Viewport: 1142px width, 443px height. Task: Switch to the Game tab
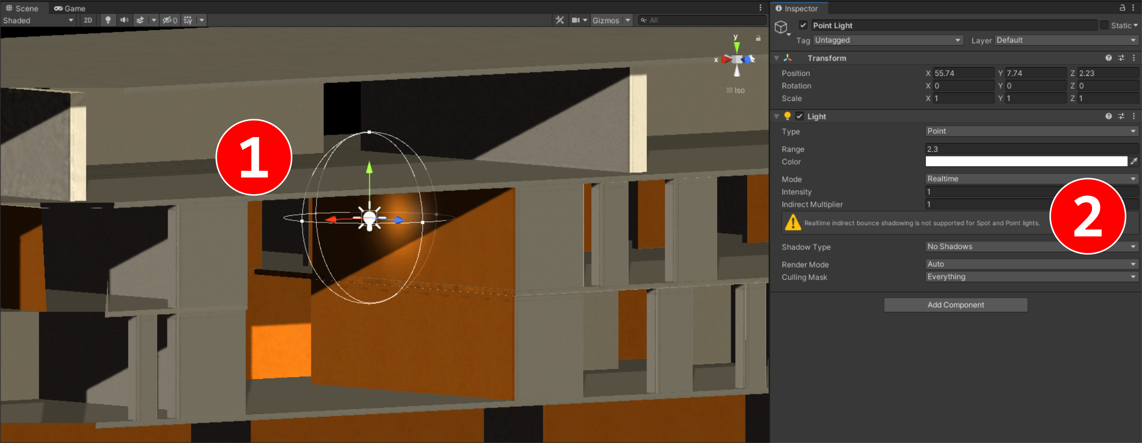click(x=70, y=8)
